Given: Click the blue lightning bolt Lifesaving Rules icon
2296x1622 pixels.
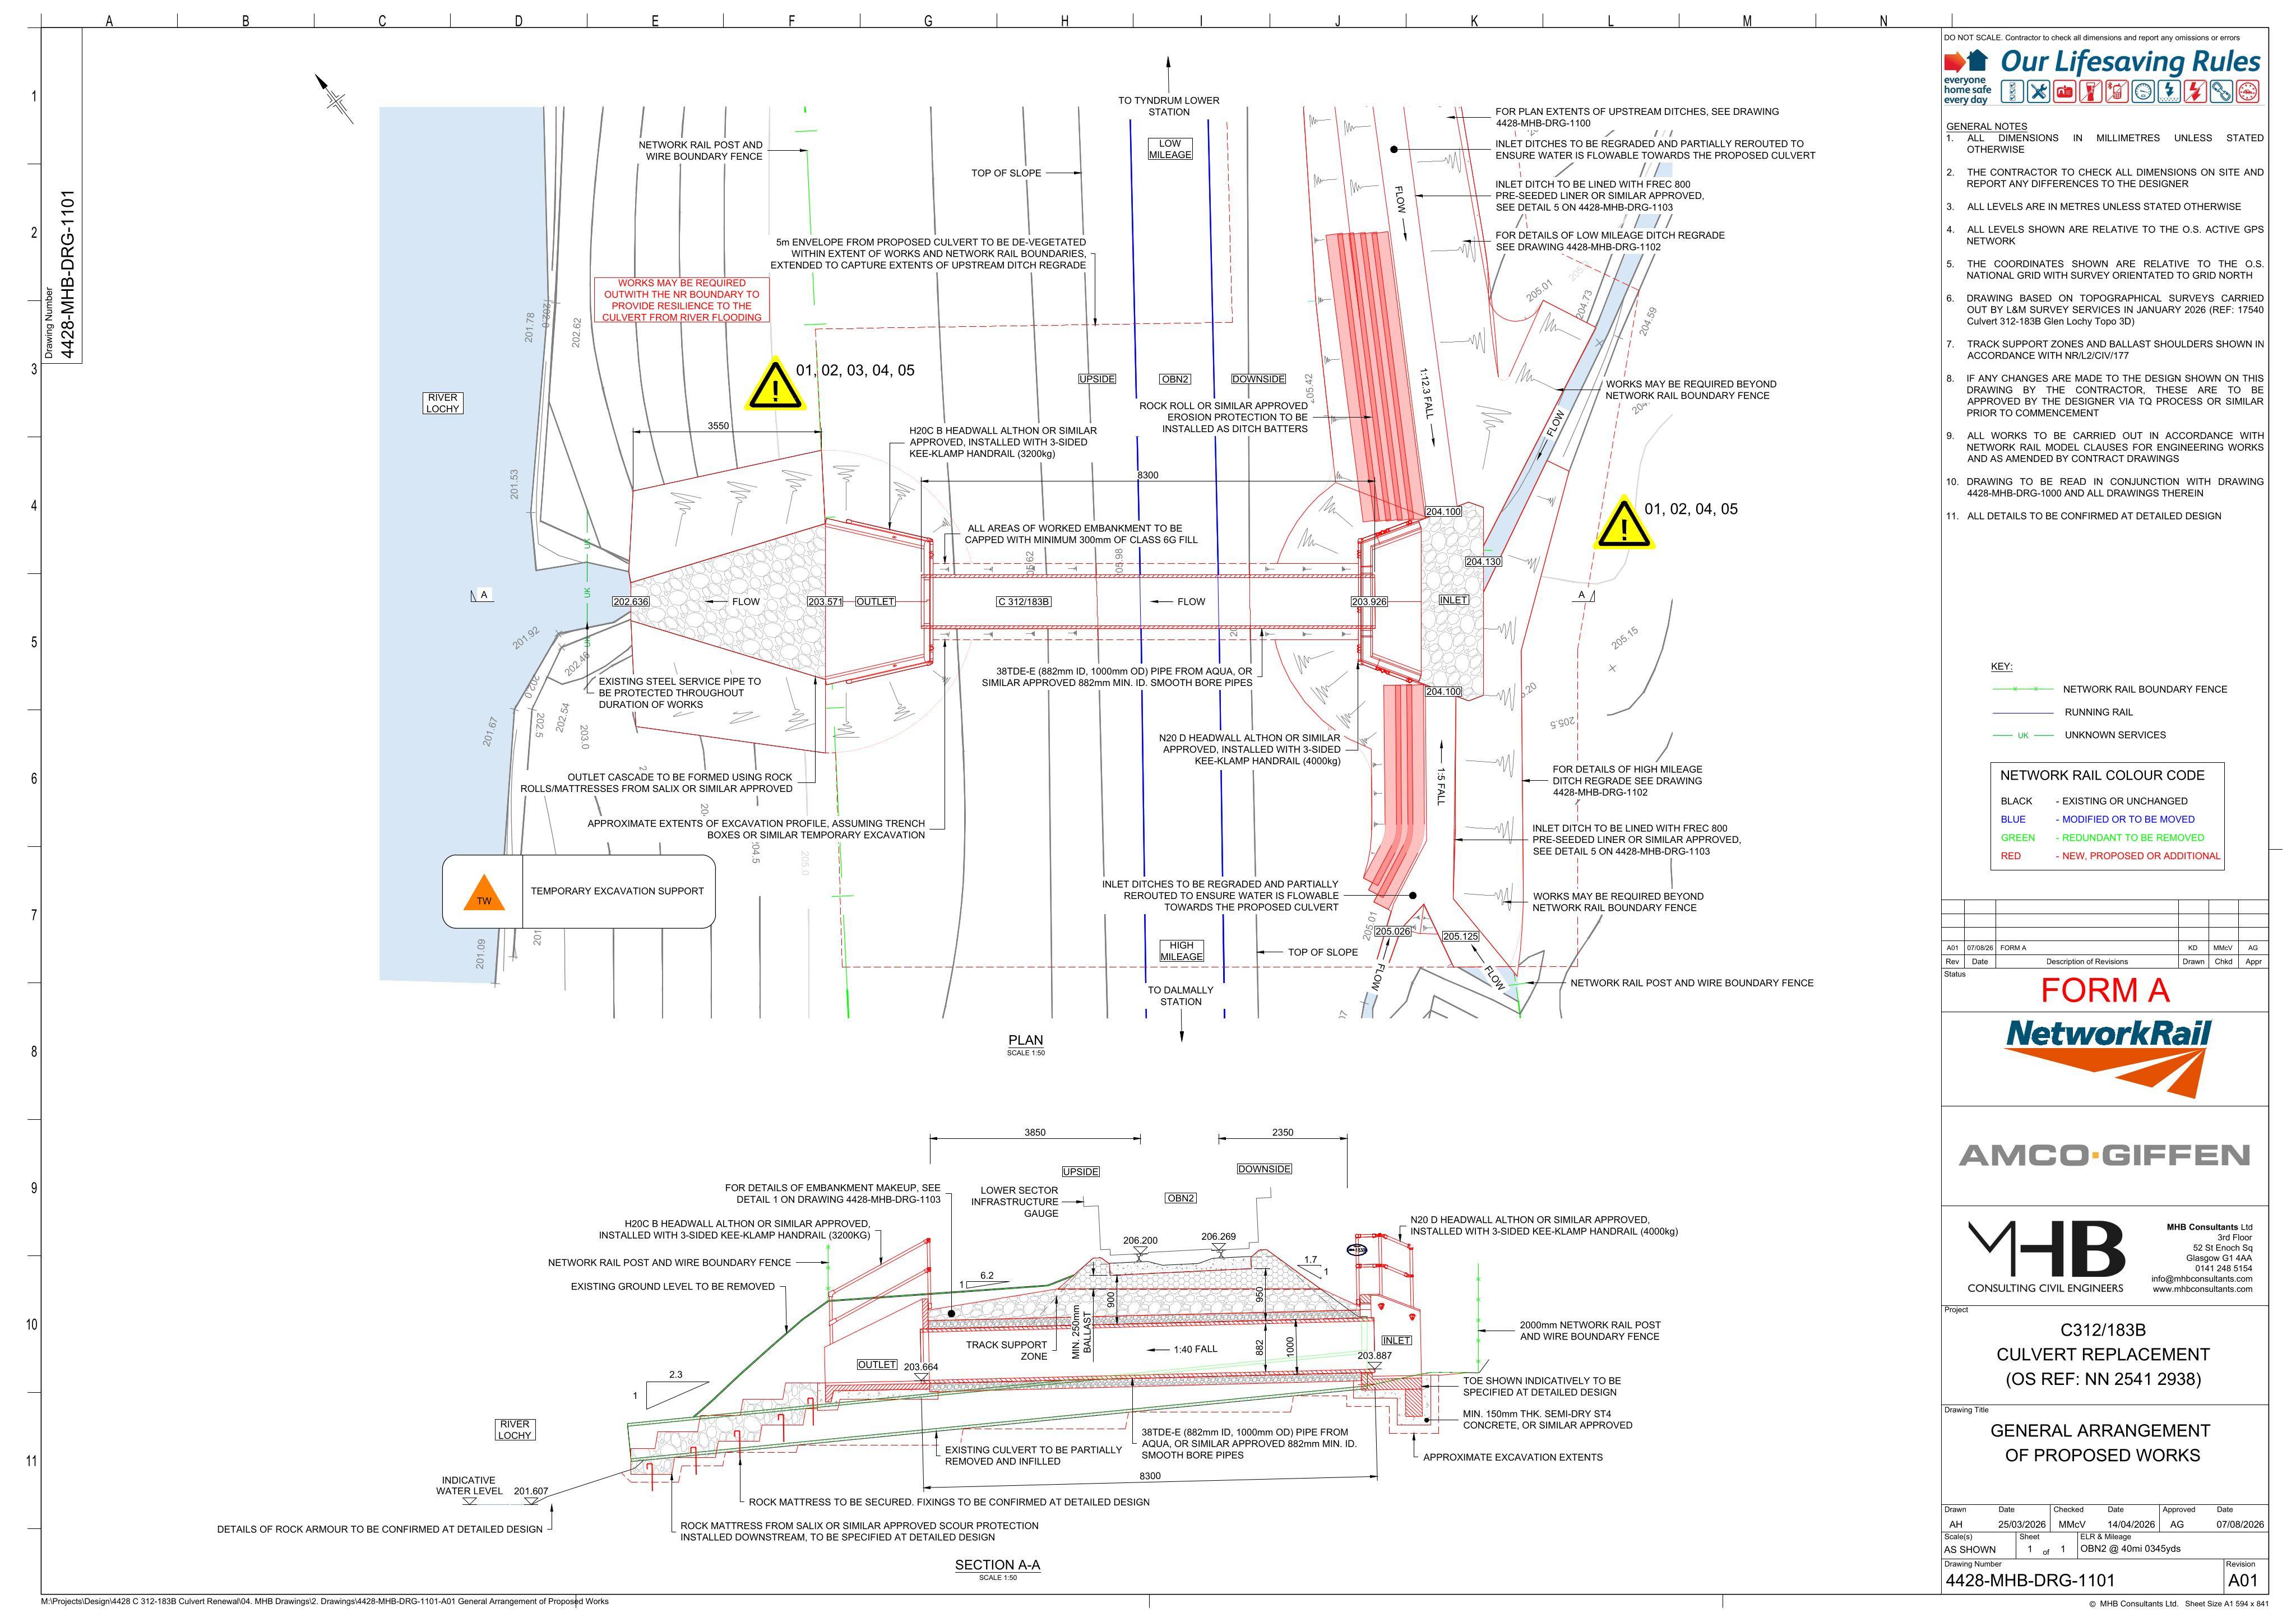Looking at the screenshot, I should 2169,92.
